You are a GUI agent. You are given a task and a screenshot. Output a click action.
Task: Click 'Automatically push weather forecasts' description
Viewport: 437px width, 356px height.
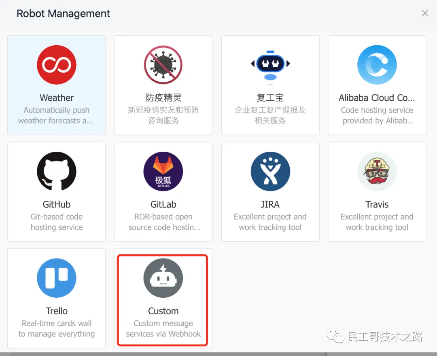click(x=56, y=115)
